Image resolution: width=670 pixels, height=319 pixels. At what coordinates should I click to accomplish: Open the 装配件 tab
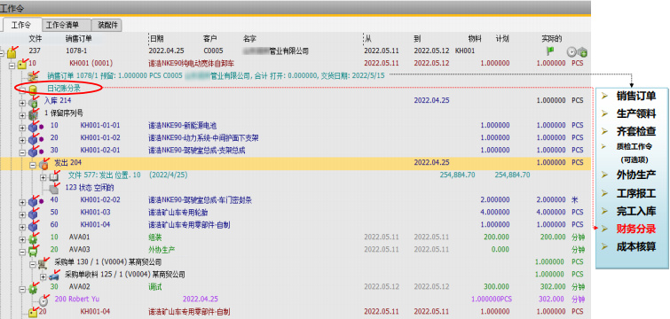coord(106,25)
